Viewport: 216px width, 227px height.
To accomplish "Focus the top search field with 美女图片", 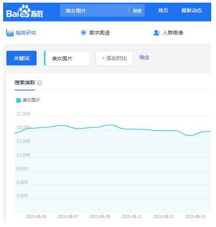I will (x=94, y=11).
